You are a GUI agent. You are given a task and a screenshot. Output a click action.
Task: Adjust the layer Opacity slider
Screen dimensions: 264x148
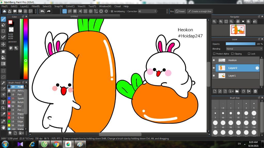241,44
